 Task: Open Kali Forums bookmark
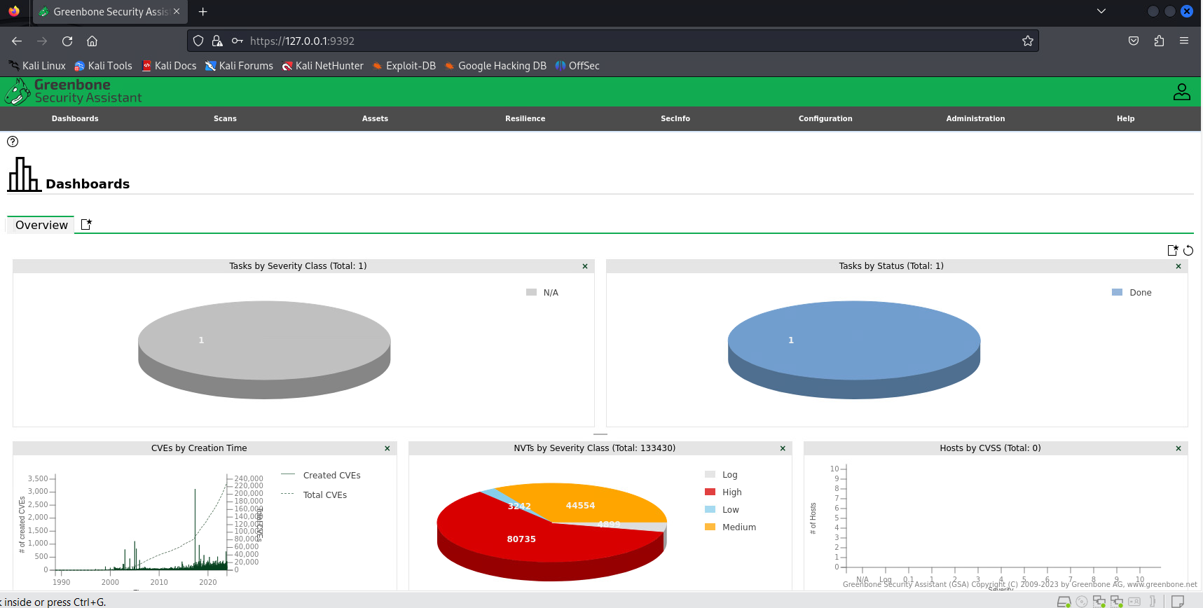pyautogui.click(x=239, y=66)
